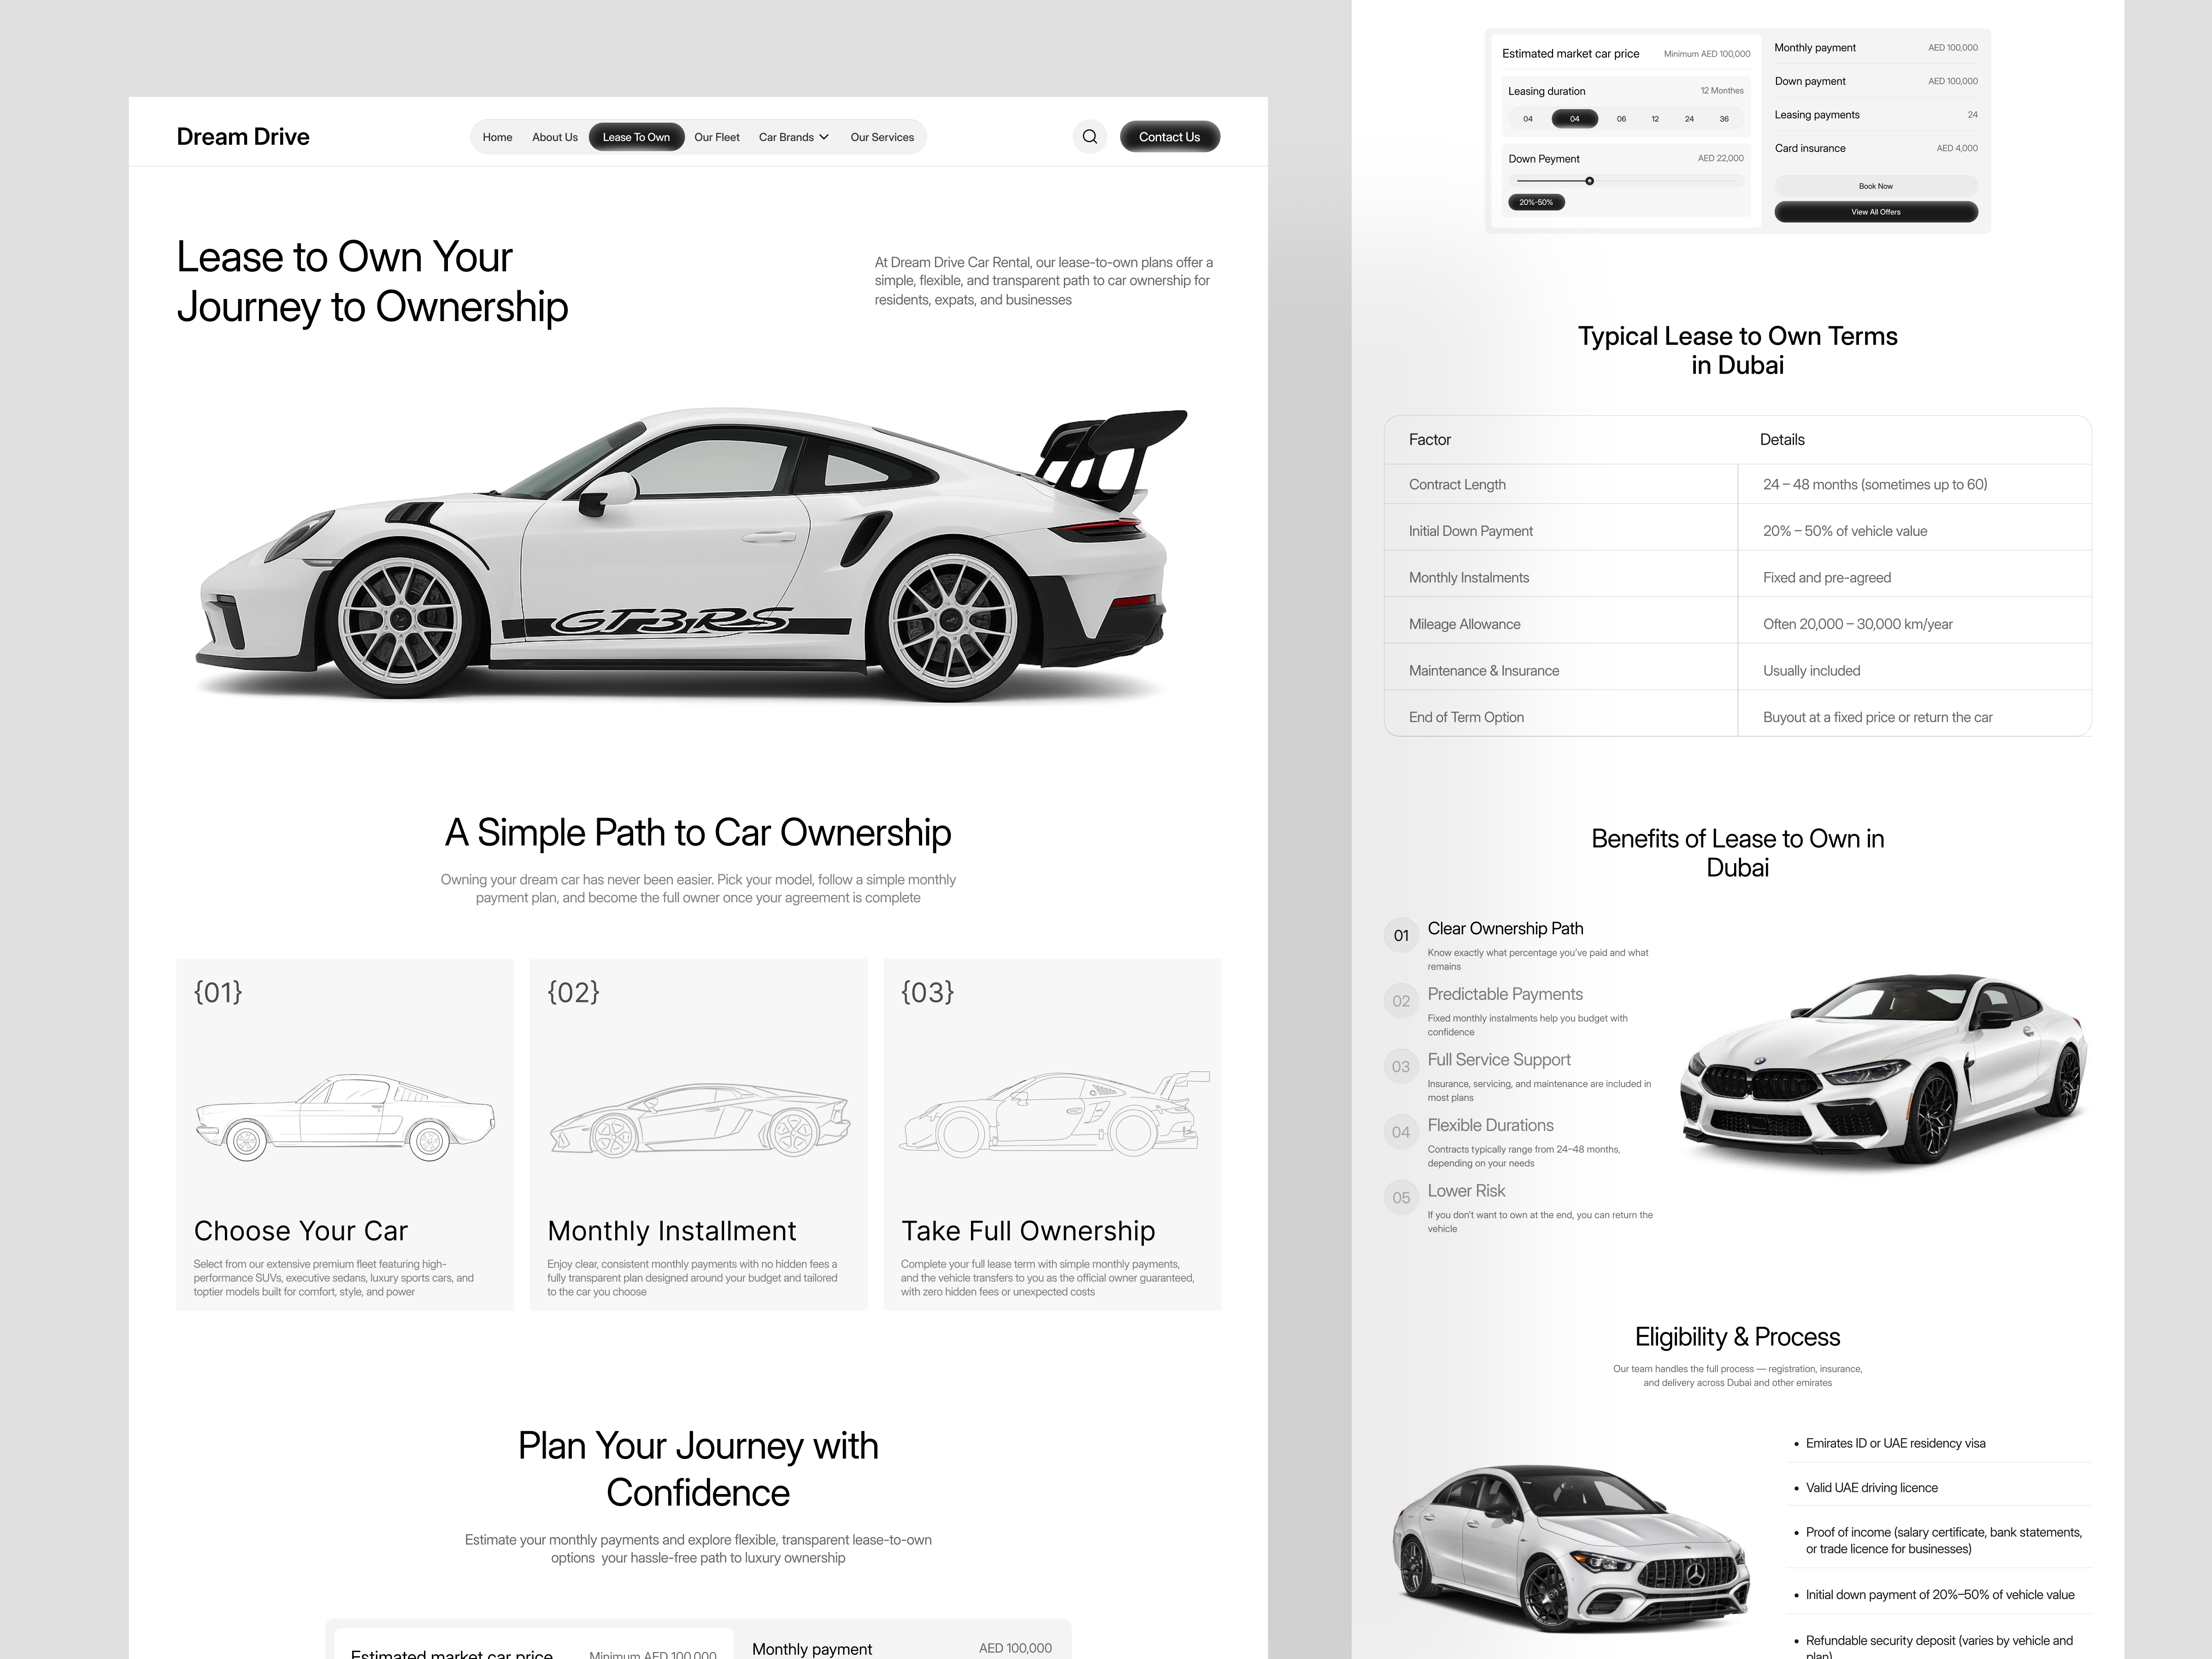Click 'Initial down payment of 20%–50%' list item
2212x1659 pixels.
[1940, 1594]
